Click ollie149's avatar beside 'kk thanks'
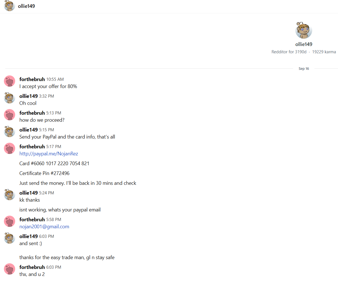The image size is (338, 281). pyautogui.click(x=10, y=195)
